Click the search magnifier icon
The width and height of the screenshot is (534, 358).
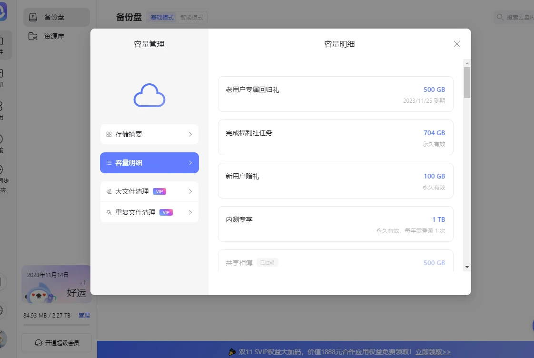point(500,17)
